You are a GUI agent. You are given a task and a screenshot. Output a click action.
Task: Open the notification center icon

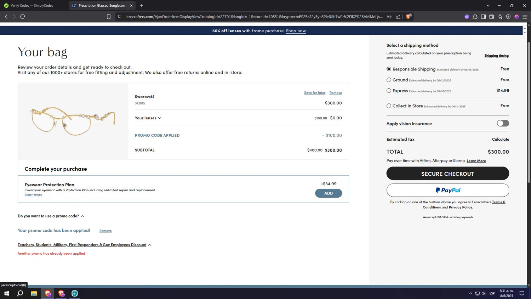pos(522,293)
